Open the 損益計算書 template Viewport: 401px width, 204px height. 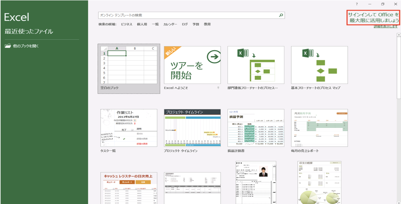(x=256, y=128)
